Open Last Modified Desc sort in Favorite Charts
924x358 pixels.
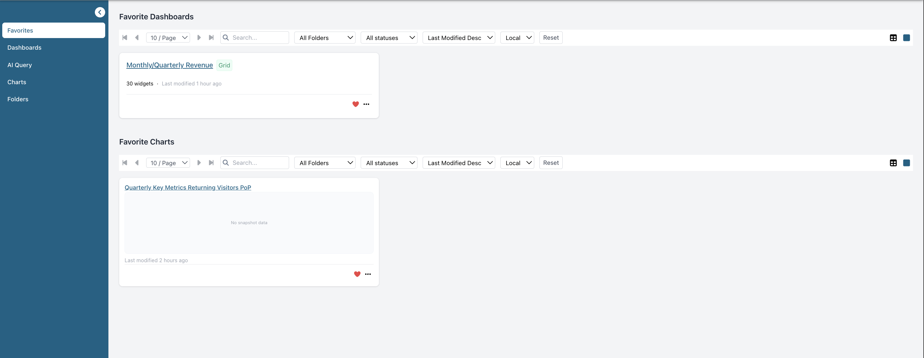pos(459,163)
